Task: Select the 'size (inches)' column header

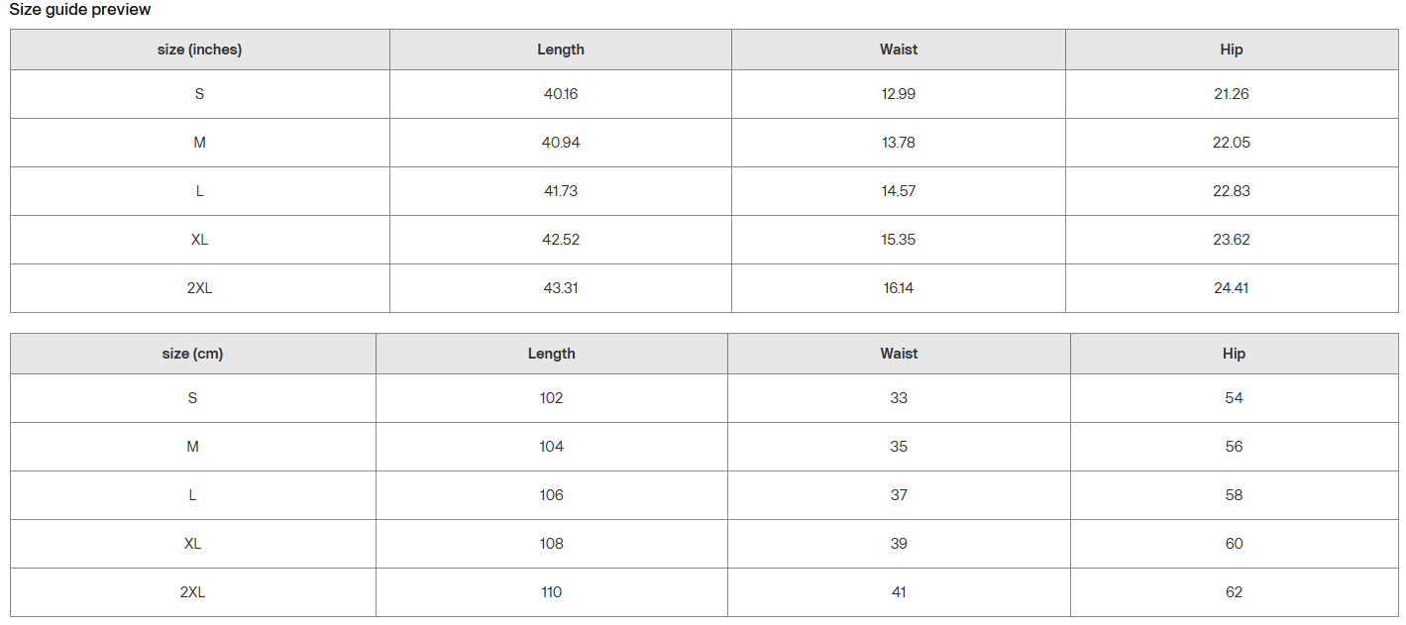Action: (199, 50)
